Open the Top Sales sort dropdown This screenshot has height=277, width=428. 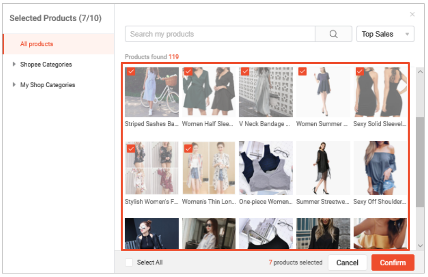pos(385,34)
